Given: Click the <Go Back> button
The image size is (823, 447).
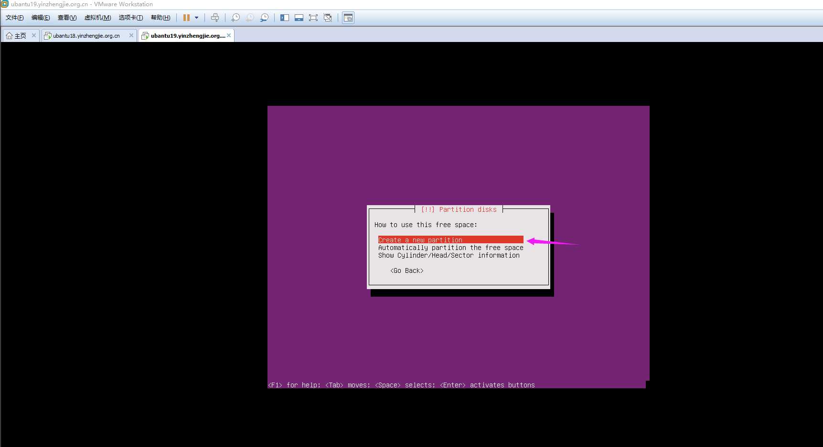Looking at the screenshot, I should coord(407,270).
